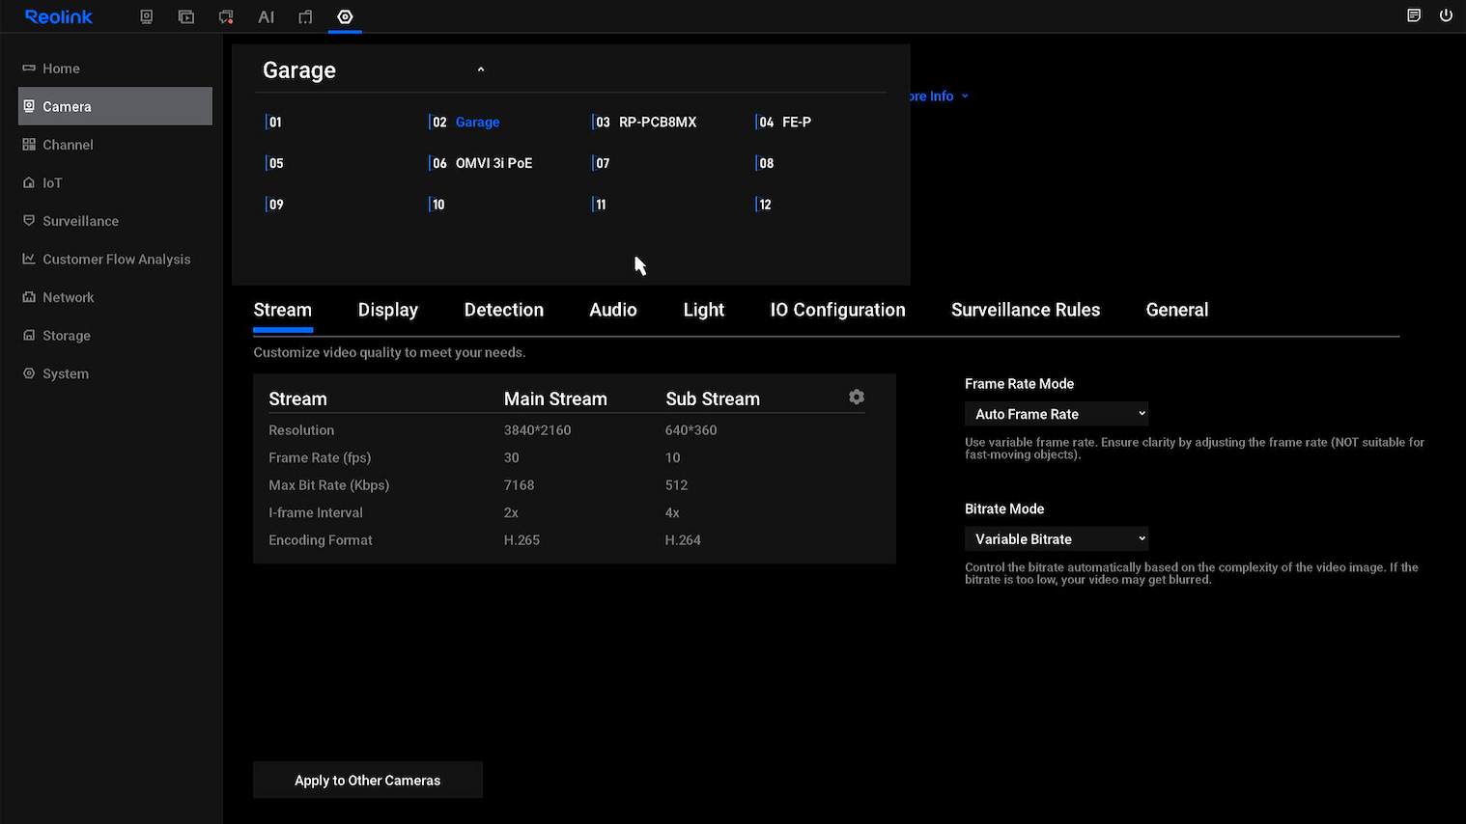Select channel 04 FE-P

click(784, 123)
